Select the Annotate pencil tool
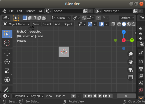Image resolution: width=145 pixels, height=104 pixels. pyautogui.click(x=7, y=89)
